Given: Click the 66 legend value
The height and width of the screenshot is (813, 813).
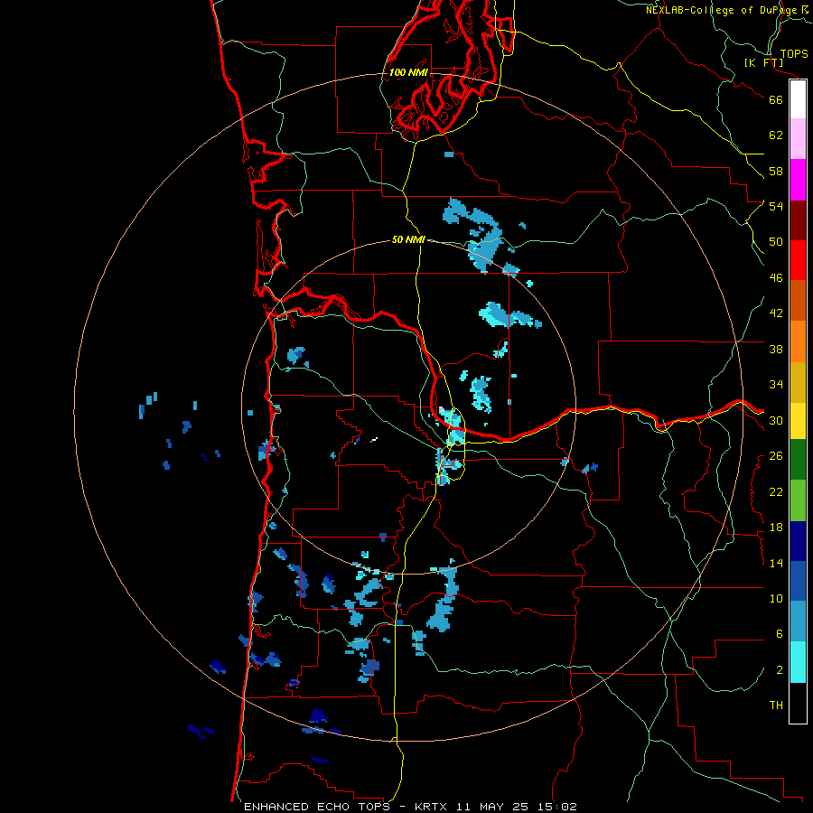Looking at the screenshot, I should [776, 99].
